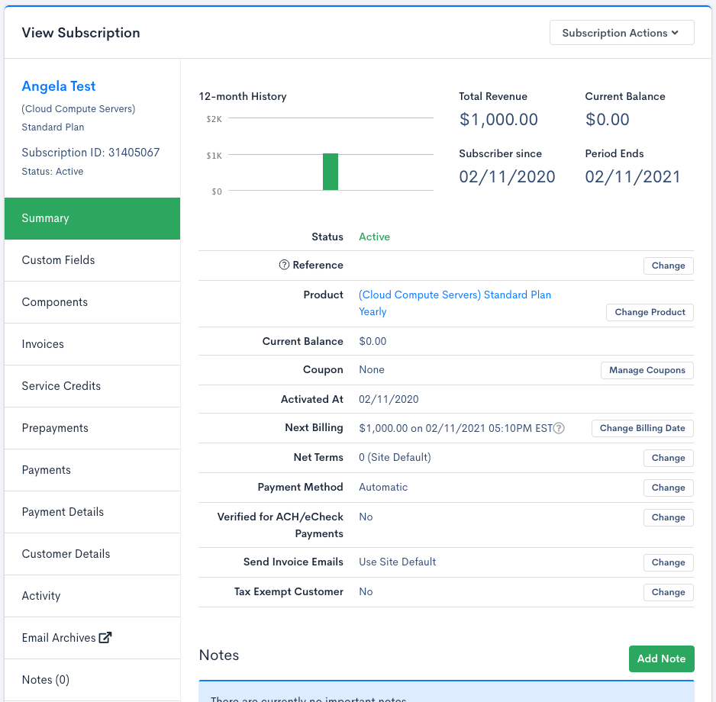Click the Angela Test customer name link
This screenshot has width=716, height=702.
pos(59,86)
